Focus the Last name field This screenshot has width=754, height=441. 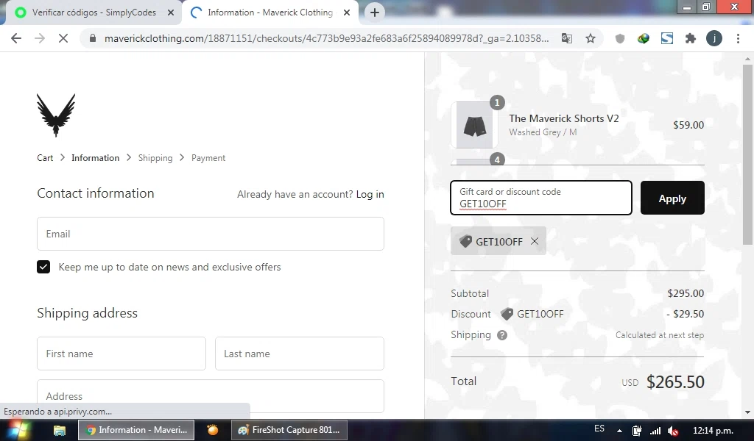coord(300,354)
